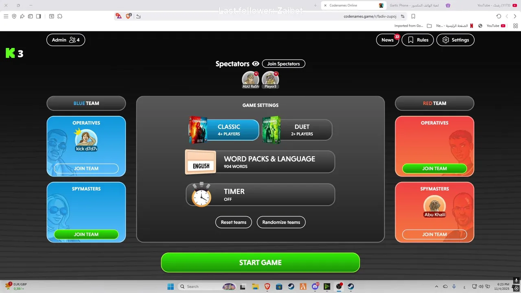Click the Kick logo overlay icon
Image resolution: width=521 pixels, height=293 pixels.
(10, 53)
